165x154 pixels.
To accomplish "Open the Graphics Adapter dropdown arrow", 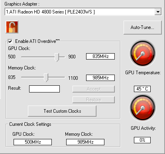I will pyautogui.click(x=158, y=12).
